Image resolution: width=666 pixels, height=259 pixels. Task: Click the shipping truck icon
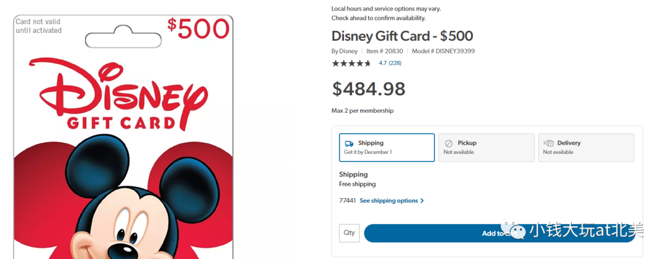coord(349,143)
